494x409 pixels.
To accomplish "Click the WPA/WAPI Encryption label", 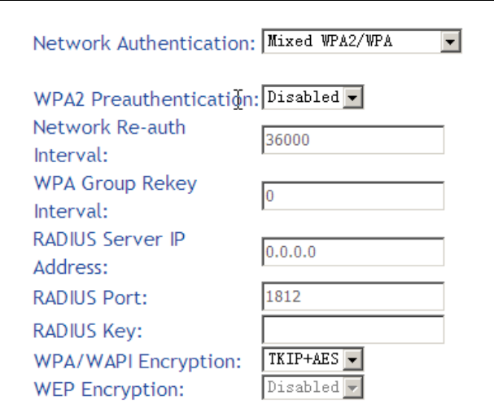I will (x=138, y=361).
